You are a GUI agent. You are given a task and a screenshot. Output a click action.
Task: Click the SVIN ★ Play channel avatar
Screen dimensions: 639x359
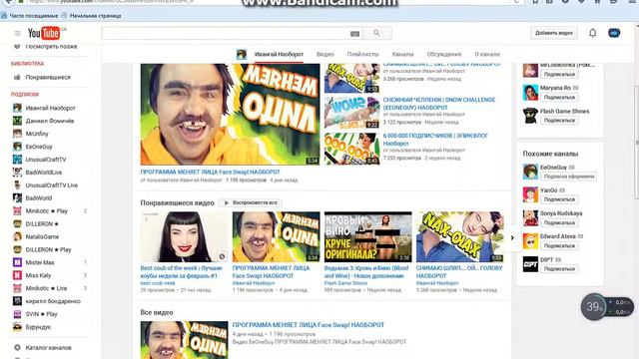[x=17, y=314]
